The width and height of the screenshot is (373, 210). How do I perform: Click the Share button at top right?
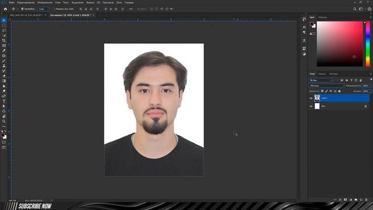coord(370,9)
